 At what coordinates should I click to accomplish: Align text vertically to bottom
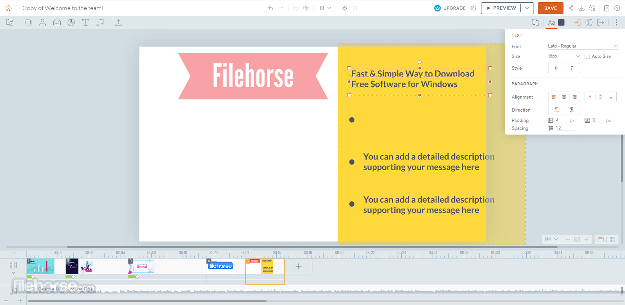tap(611, 97)
